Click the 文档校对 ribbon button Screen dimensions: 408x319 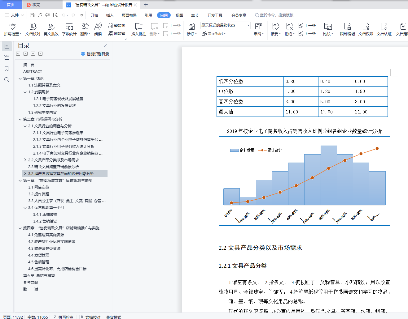tap(33, 29)
